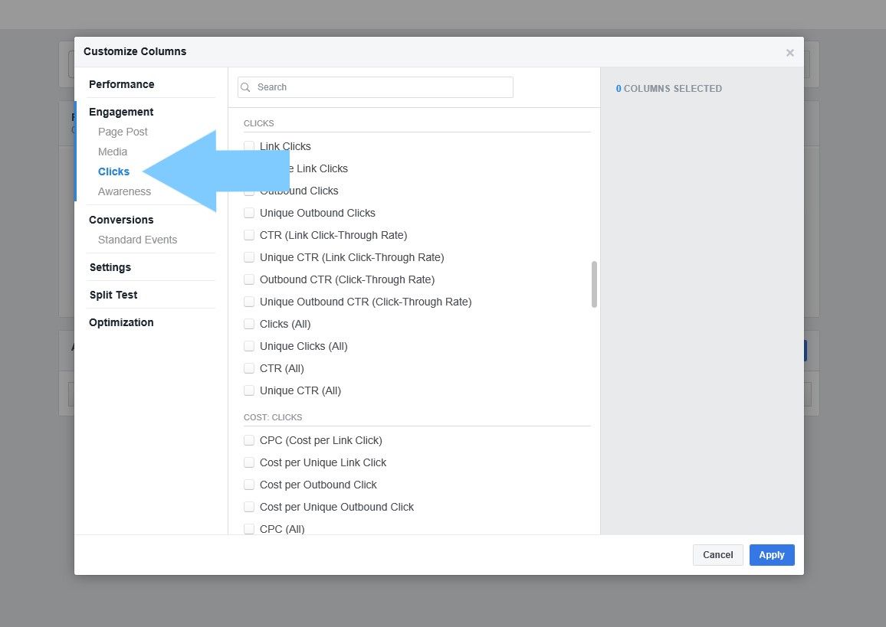The height and width of the screenshot is (627, 886).
Task: Close the Customize Columns dialog
Action: (790, 53)
